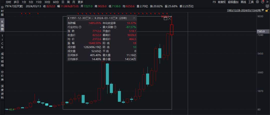
Task: Choose the 1分 one-minute period
Action: coord(24,2)
